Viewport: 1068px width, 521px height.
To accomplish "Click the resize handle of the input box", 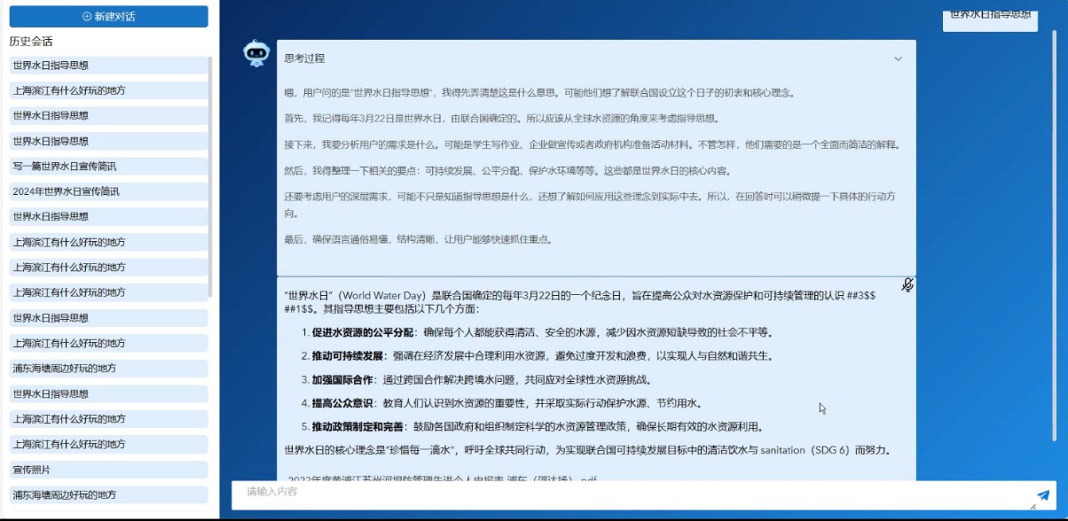I will 1032,506.
